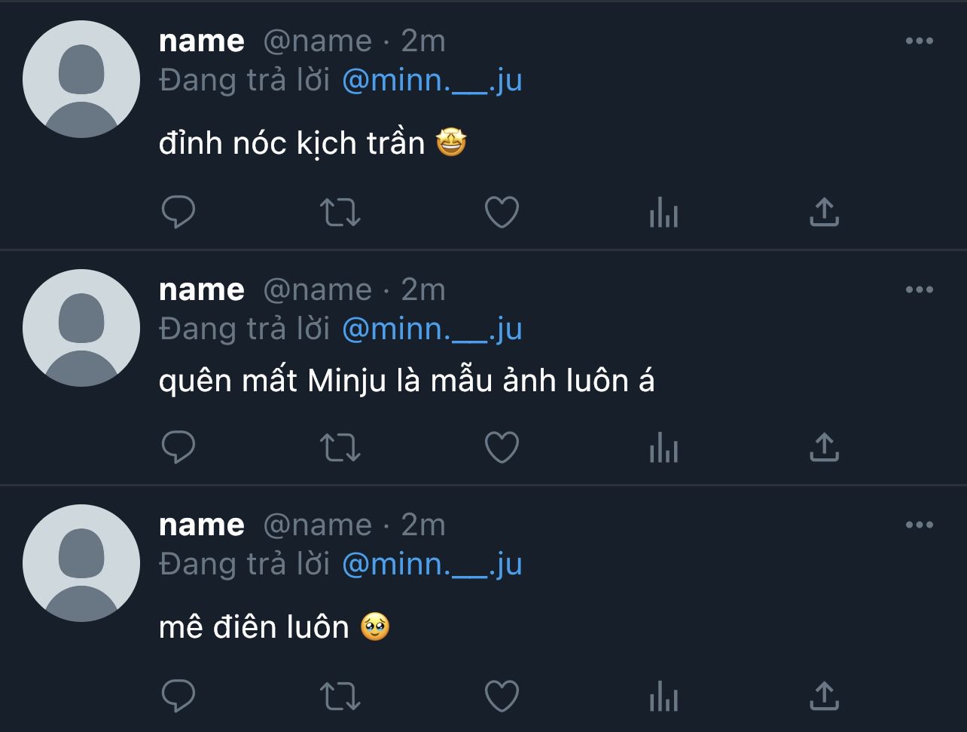This screenshot has width=967, height=732.
Task: View analytics for "đỉnh nóc kịch trần" tweet
Action: [663, 213]
